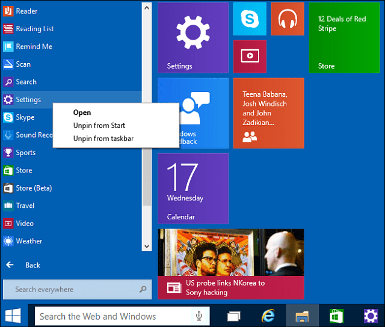Click the Reading List label

pyautogui.click(x=35, y=29)
